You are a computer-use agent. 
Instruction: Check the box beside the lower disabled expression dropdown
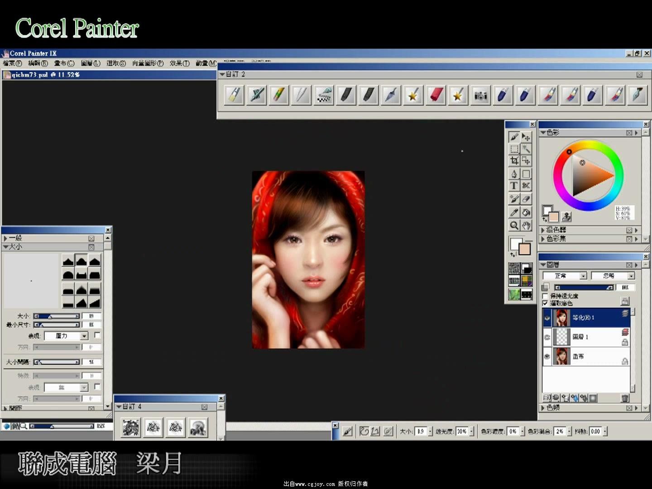[97, 387]
